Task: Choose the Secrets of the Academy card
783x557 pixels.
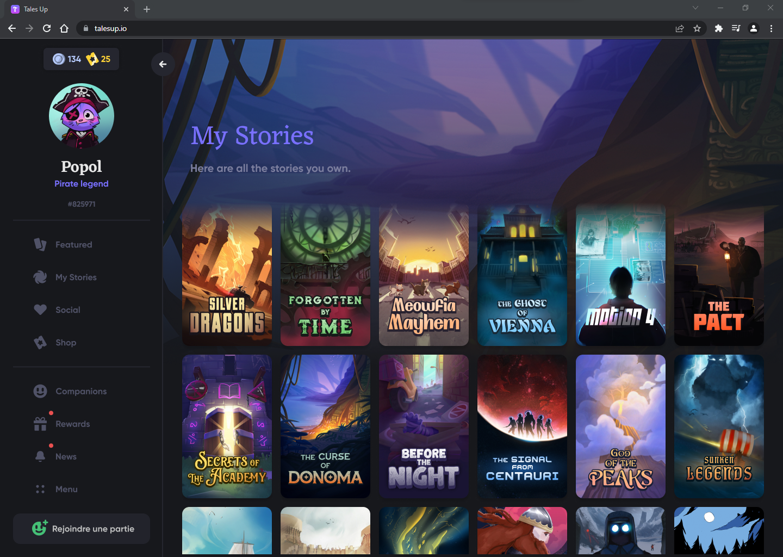Action: pyautogui.click(x=227, y=426)
